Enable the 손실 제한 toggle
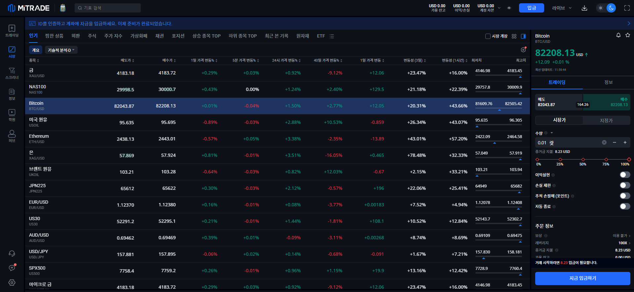This screenshot has width=634, height=292. (625, 185)
